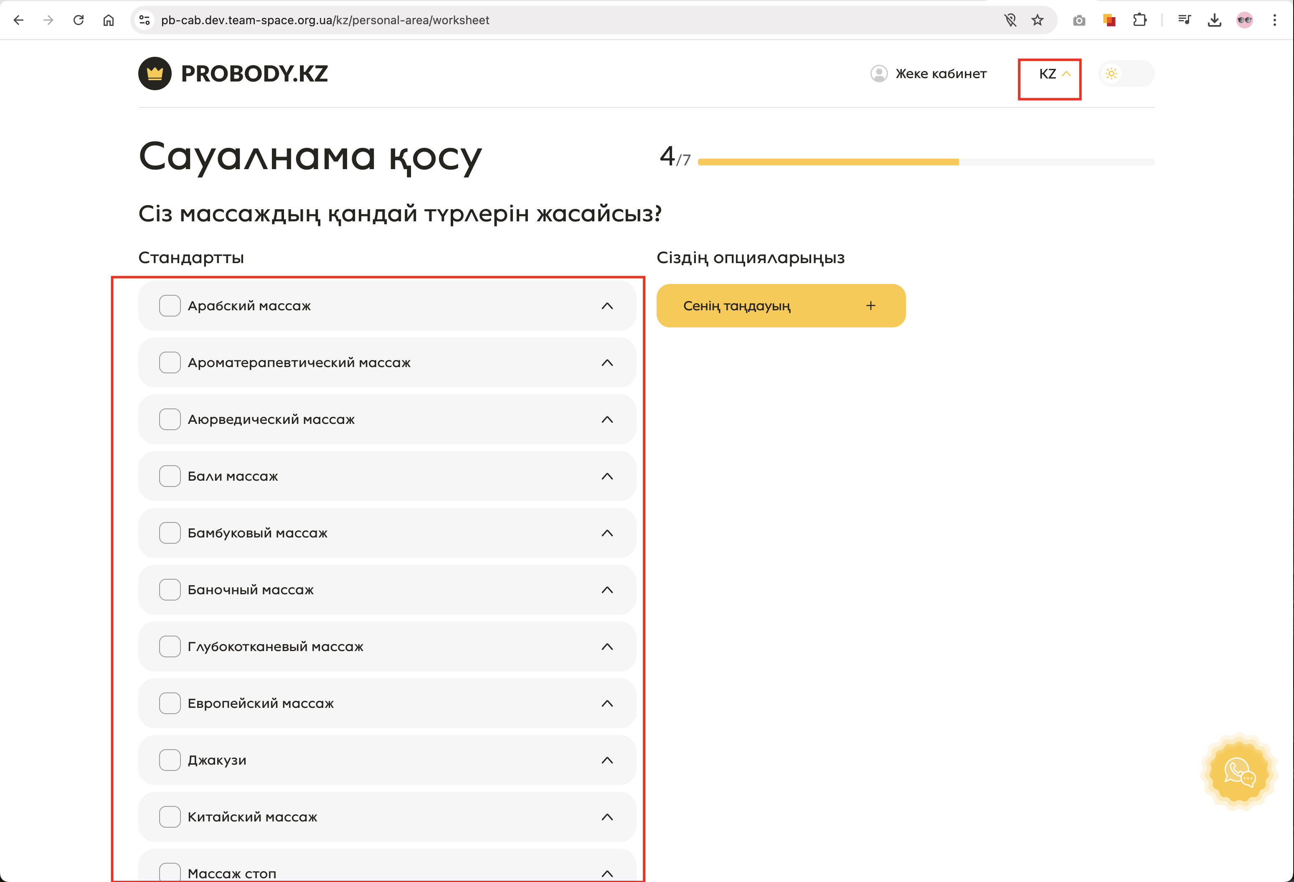Screen dimensions: 1294x882
Task: Check the Арабский массаж checkbox
Action: pyautogui.click(x=170, y=306)
